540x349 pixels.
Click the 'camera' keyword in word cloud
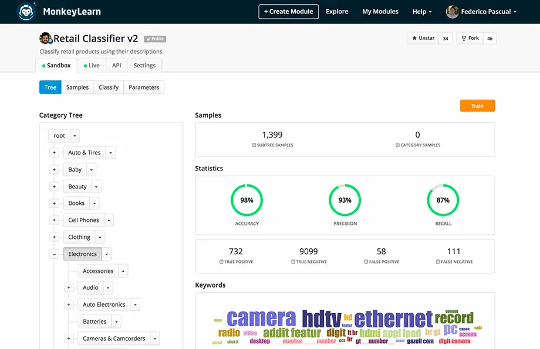(261, 319)
